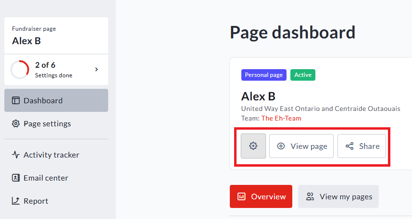Image resolution: width=412 pixels, height=219 pixels.
Task: Expand settings checklist with the chevron arrow
Action: click(96, 69)
